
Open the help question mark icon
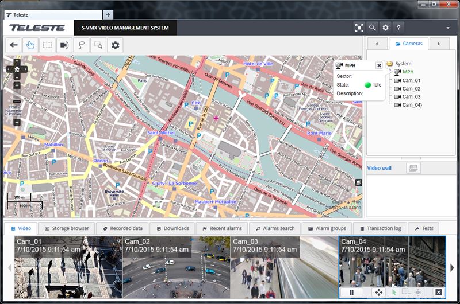coord(398,27)
